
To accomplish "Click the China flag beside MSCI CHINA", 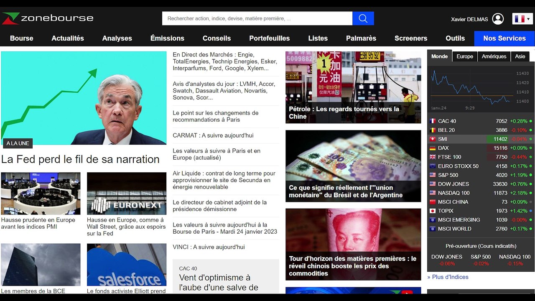I will (433, 202).
